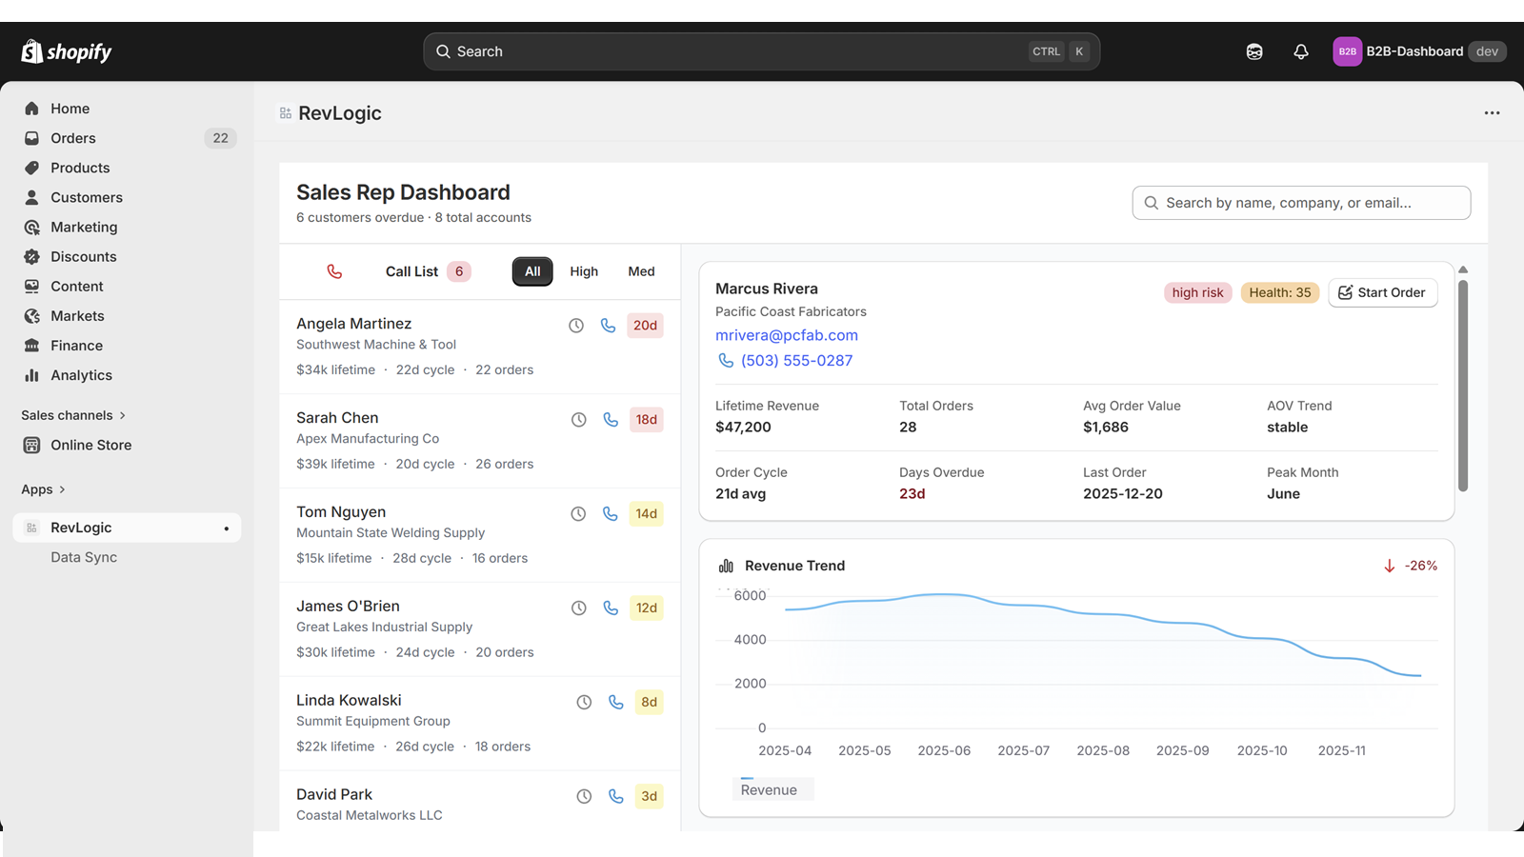Open the notifications bell
This screenshot has width=1524, height=857.
point(1301,51)
